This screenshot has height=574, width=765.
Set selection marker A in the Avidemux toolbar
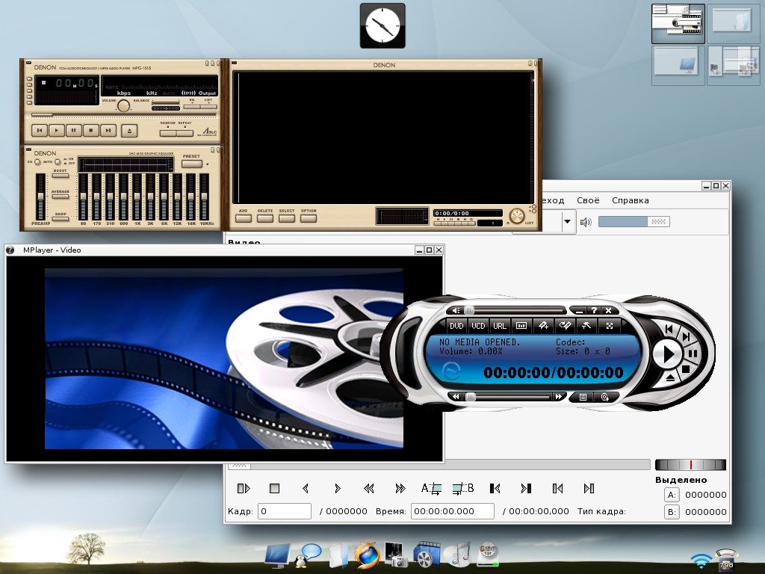click(431, 488)
